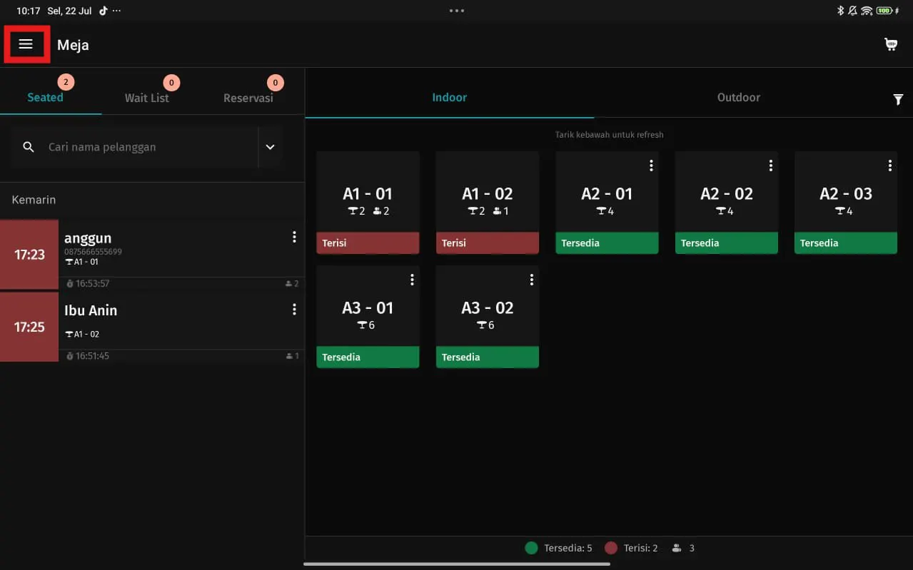This screenshot has height=570, width=913.
Task: Click the table filter funnel icon
Action: click(x=898, y=100)
